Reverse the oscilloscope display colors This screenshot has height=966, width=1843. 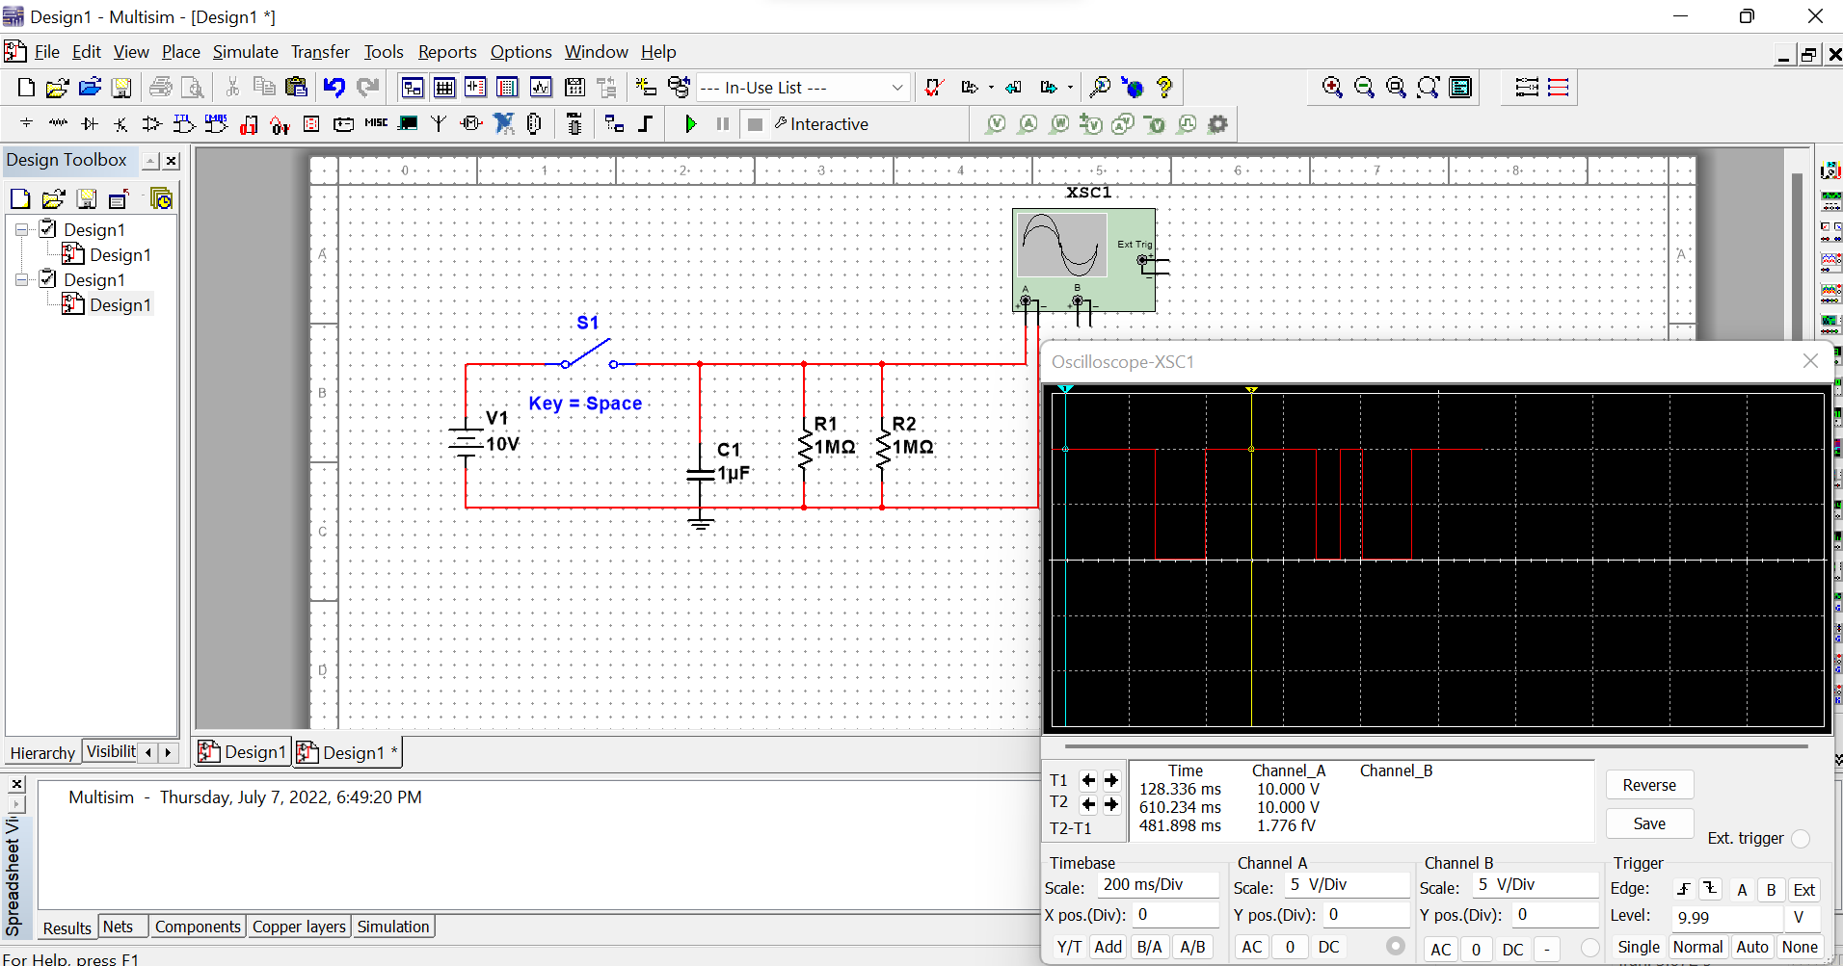click(1648, 784)
